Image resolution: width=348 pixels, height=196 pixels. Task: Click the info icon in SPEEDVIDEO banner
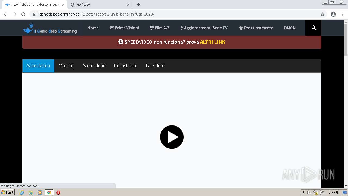pyautogui.click(x=121, y=42)
